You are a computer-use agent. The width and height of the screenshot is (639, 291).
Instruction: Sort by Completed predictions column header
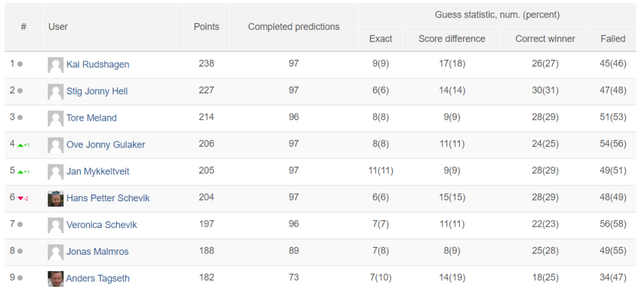tap(294, 27)
